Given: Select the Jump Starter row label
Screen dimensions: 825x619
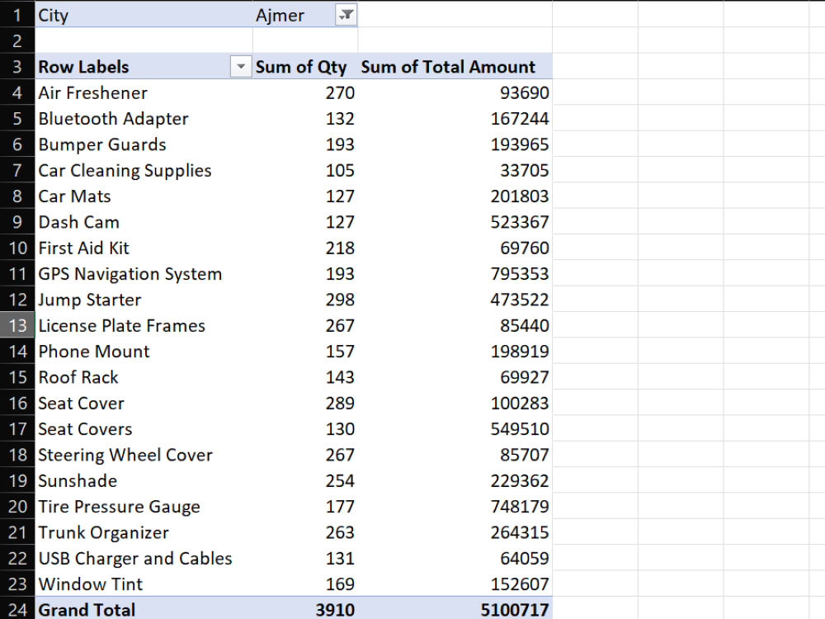Looking at the screenshot, I should [x=144, y=300].
